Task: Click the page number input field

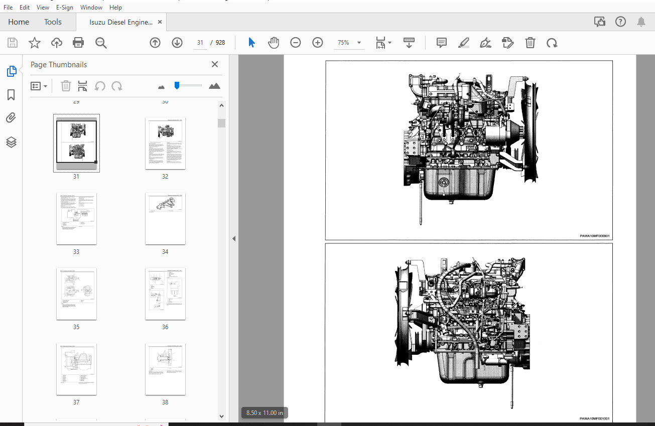Action: 200,43
